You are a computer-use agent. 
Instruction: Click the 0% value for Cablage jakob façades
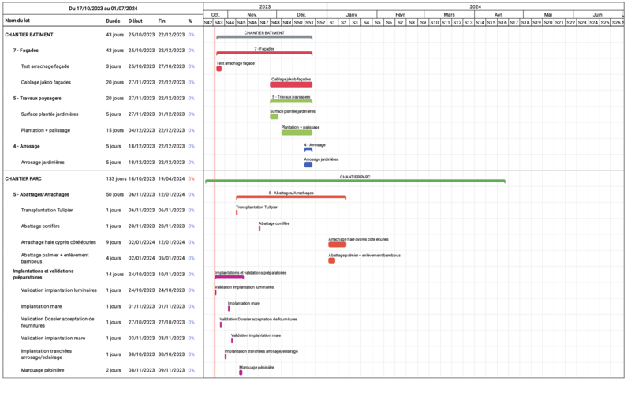[191, 82]
